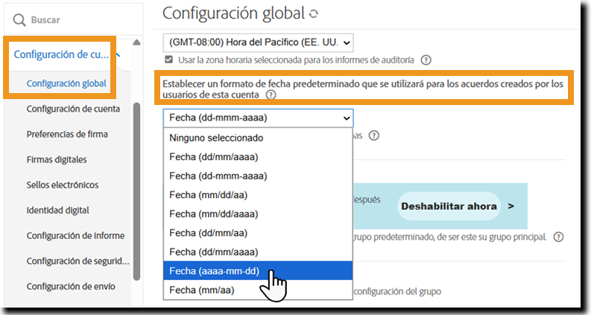Toggle use selected time zone for audit reports
The height and width of the screenshot is (315, 594).
(169, 60)
